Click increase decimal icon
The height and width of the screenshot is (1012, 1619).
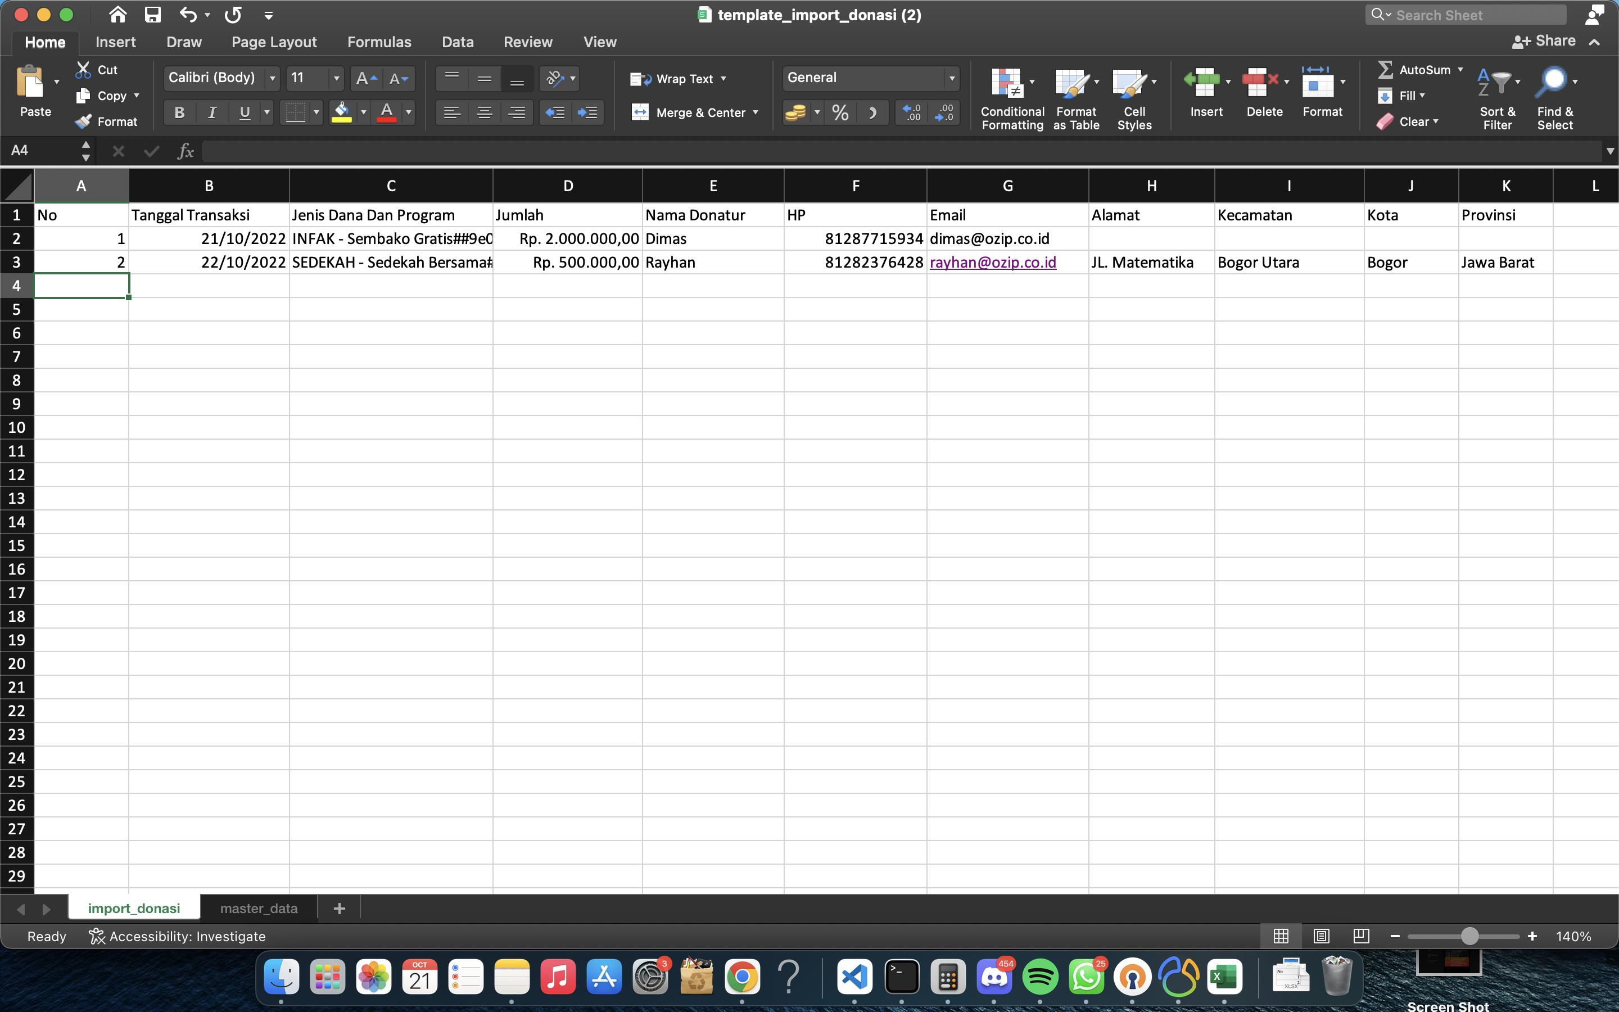911,112
